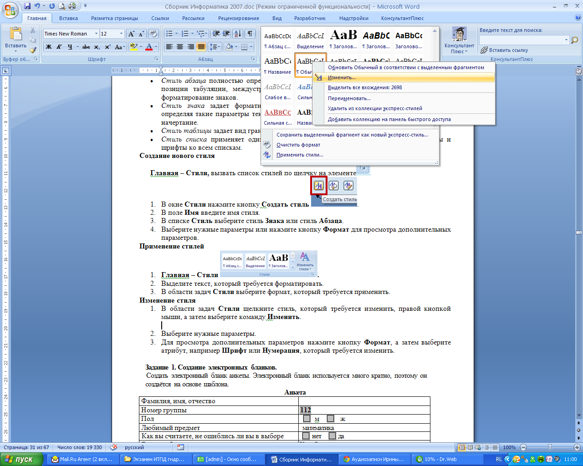583x466 pixels.
Task: Open the line spacing dropdown
Action: point(215,47)
